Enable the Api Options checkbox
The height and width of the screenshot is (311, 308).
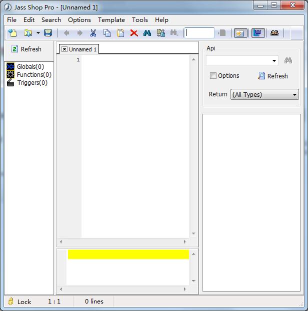213,75
